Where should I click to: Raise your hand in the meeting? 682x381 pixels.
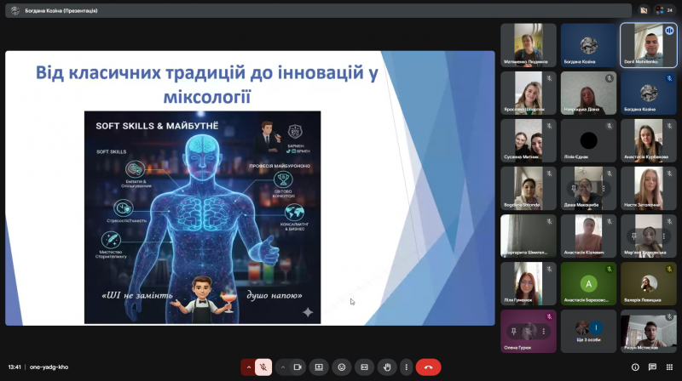point(386,367)
